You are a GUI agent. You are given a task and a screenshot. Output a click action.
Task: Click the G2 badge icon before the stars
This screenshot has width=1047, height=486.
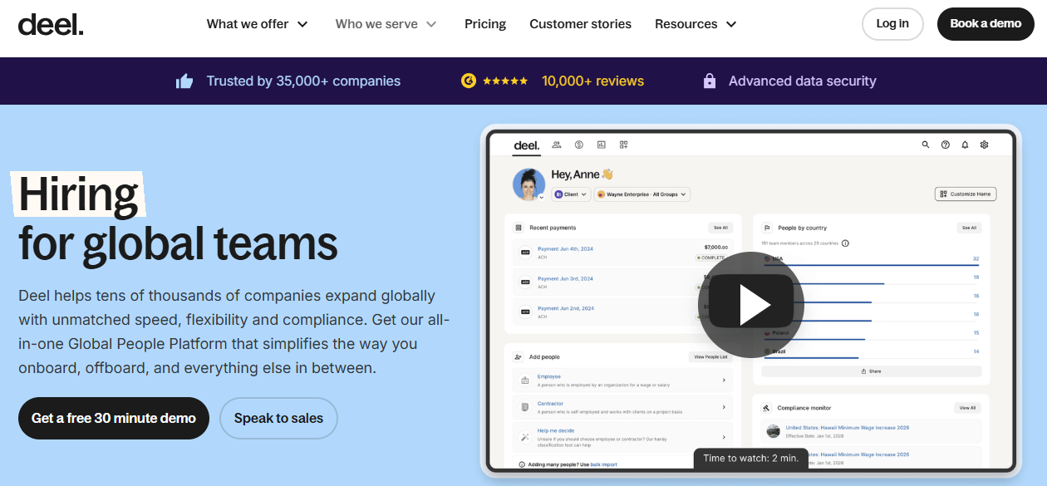click(469, 81)
